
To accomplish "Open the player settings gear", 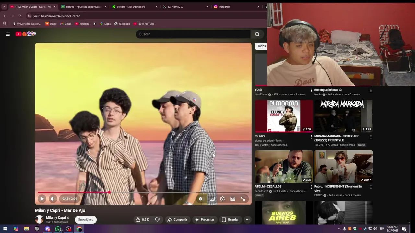I will click(222, 199).
